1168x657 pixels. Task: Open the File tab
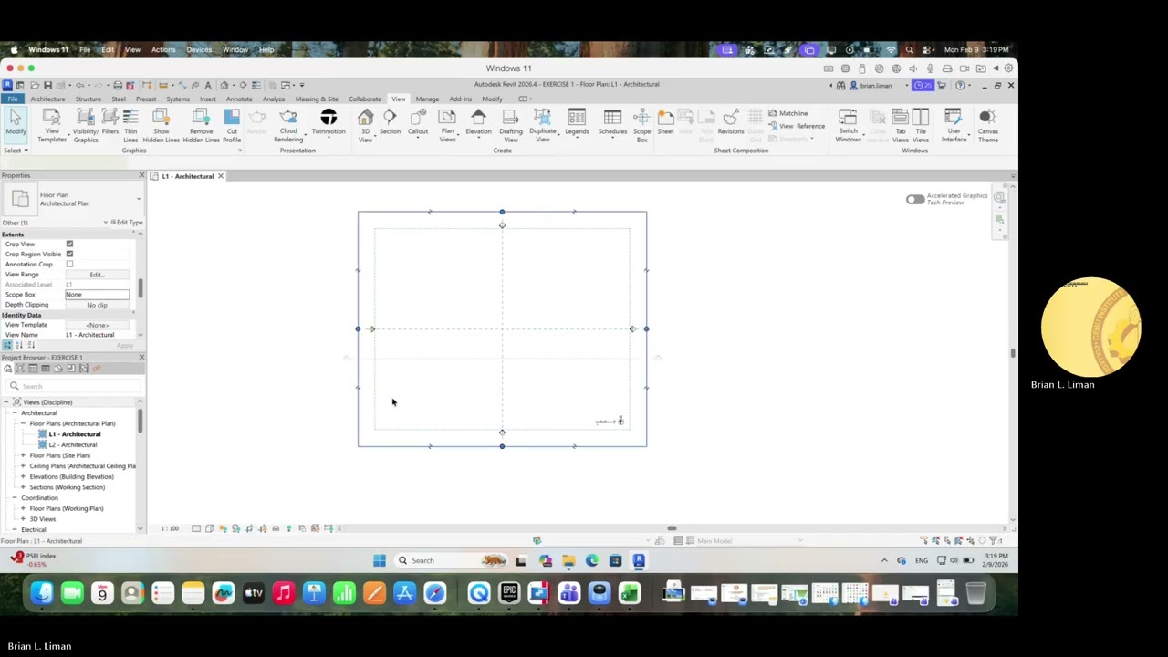point(13,99)
